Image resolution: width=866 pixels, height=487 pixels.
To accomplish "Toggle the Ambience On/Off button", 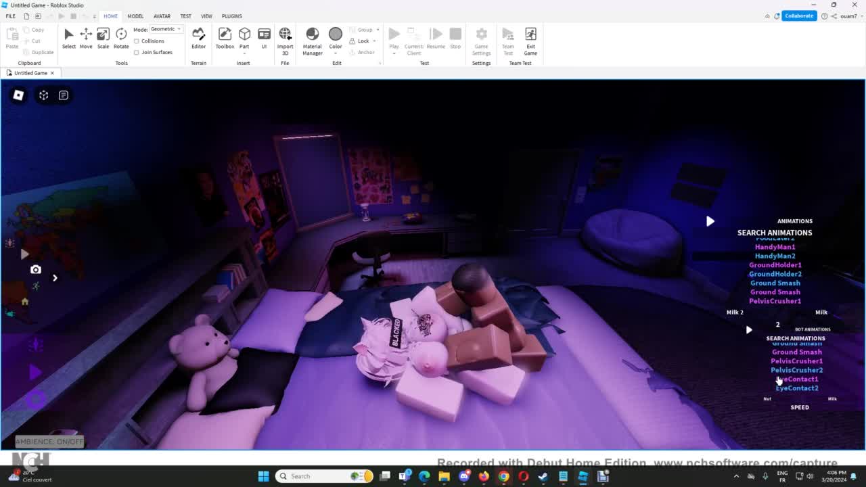I will point(49,442).
